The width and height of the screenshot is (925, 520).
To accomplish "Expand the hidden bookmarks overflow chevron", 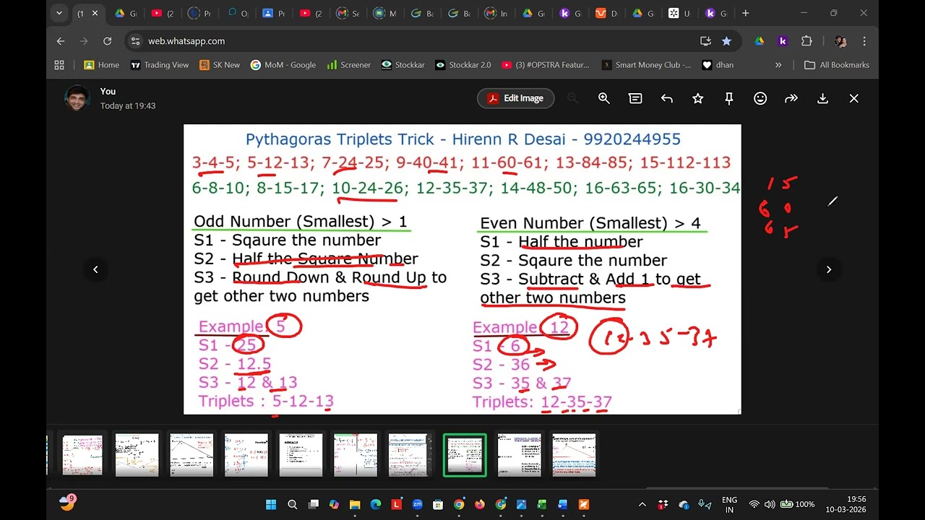I will point(778,65).
